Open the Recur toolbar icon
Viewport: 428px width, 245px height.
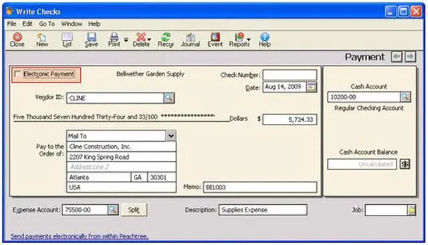(x=166, y=40)
